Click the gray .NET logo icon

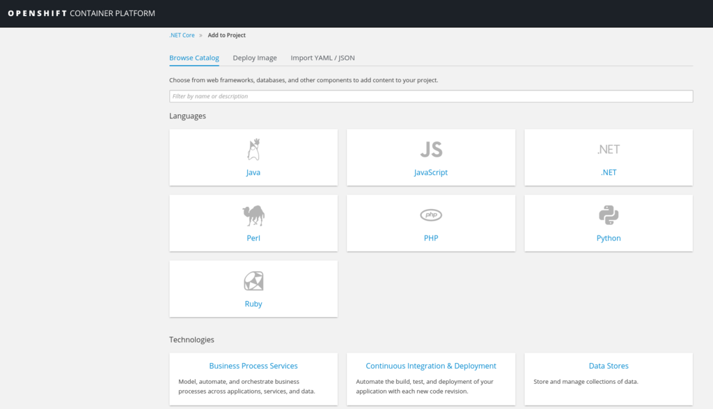[x=609, y=149]
